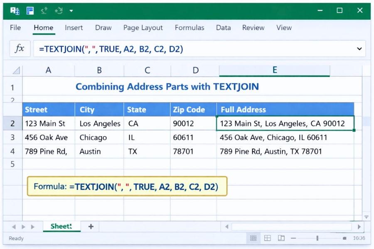This screenshot has height=249, width=374.
Task: Toggle Normal view in the status bar
Action: click(253, 238)
